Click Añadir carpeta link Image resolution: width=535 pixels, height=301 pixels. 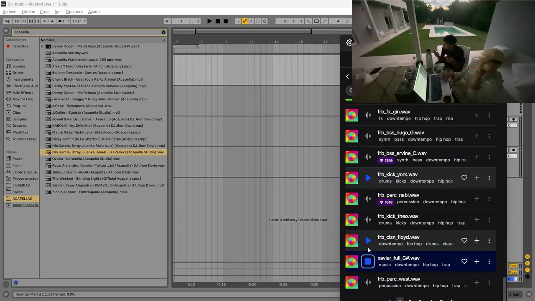[25, 205]
